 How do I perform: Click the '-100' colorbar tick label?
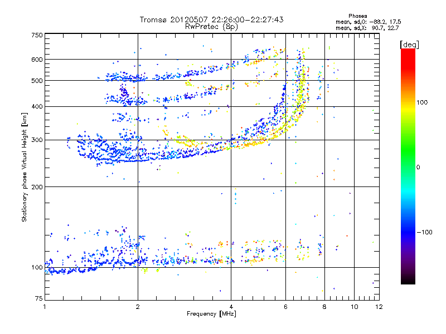coord(425,232)
